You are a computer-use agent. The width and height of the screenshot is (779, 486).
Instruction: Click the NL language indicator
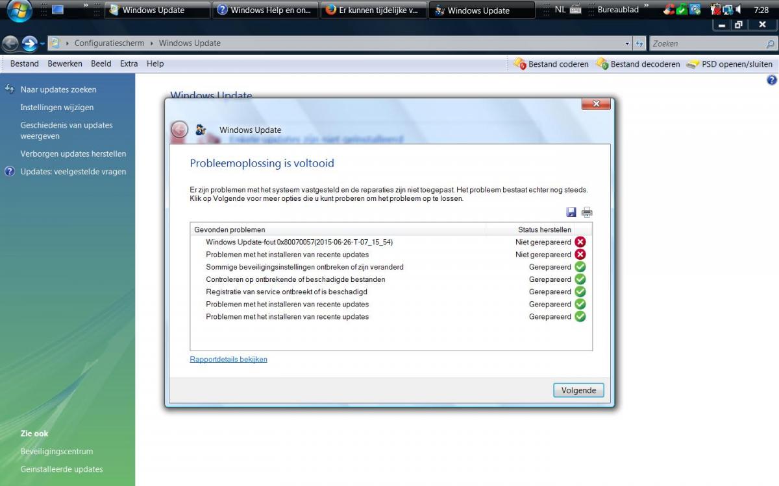coord(560,10)
